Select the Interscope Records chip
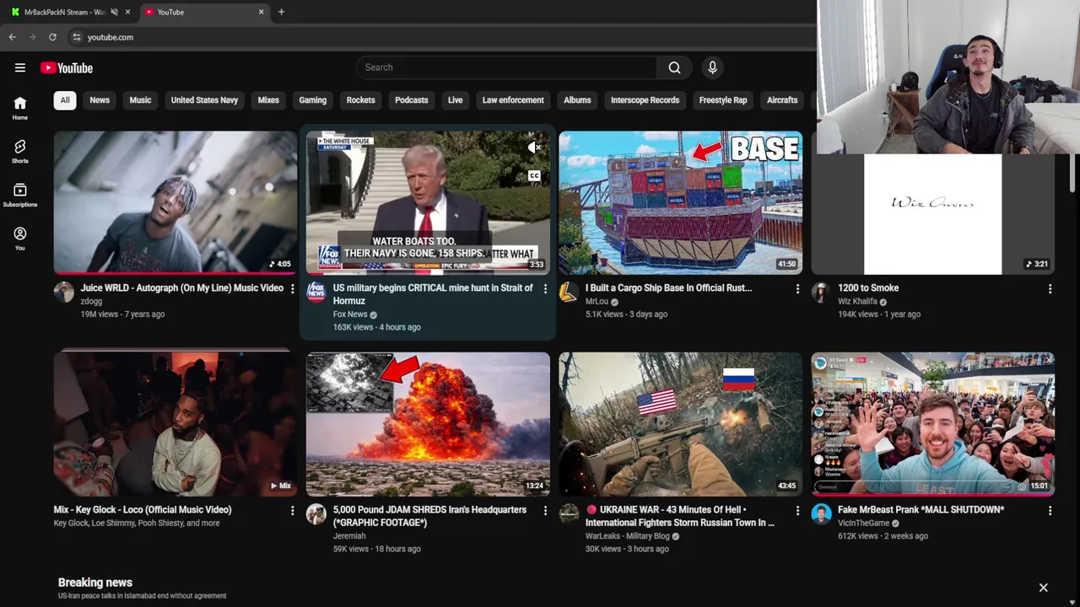The image size is (1080, 607). point(645,100)
